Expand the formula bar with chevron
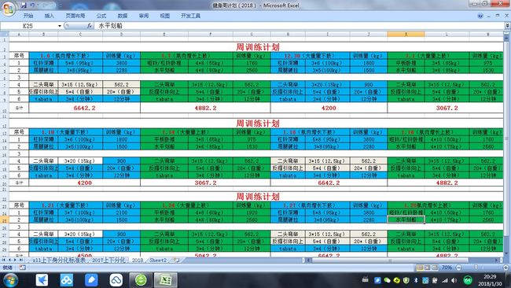 click(x=508, y=25)
